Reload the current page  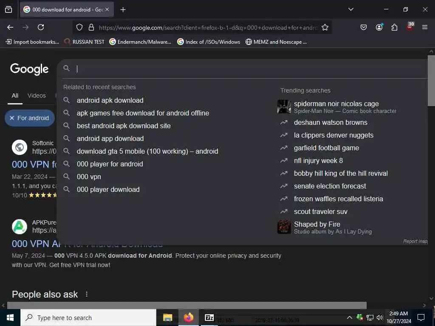pyautogui.click(x=41, y=27)
